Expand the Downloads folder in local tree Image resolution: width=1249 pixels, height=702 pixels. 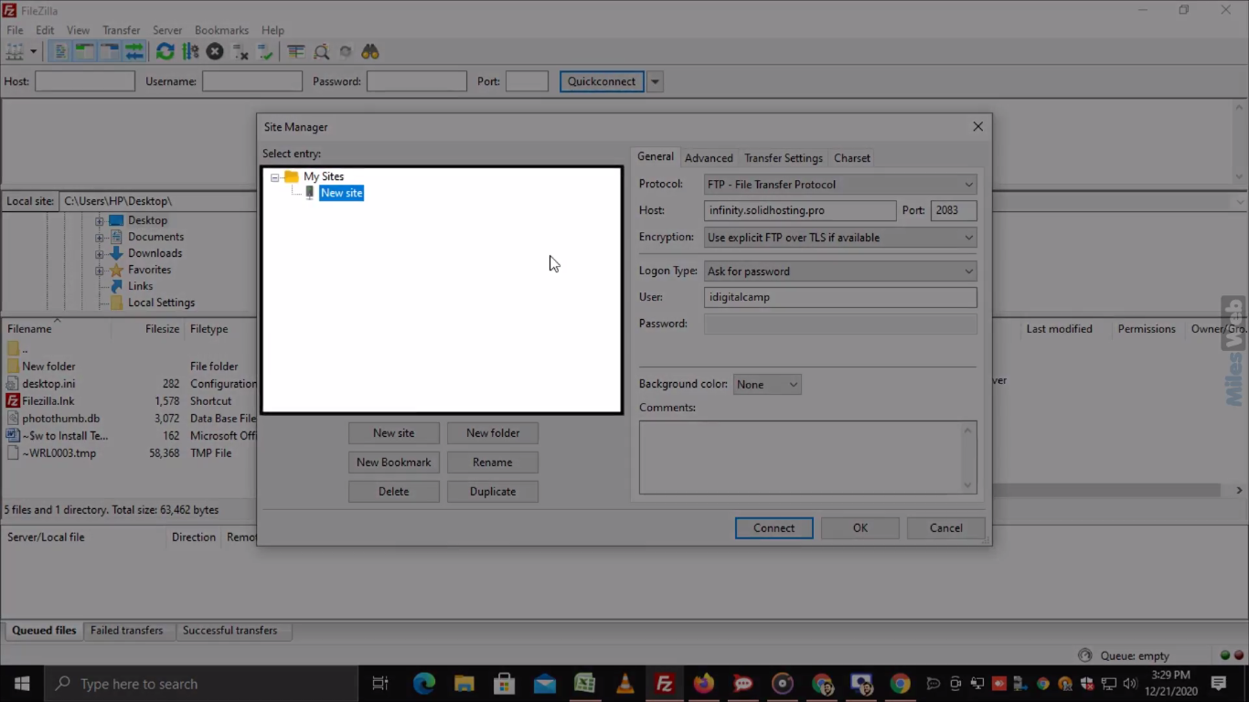[100, 253]
